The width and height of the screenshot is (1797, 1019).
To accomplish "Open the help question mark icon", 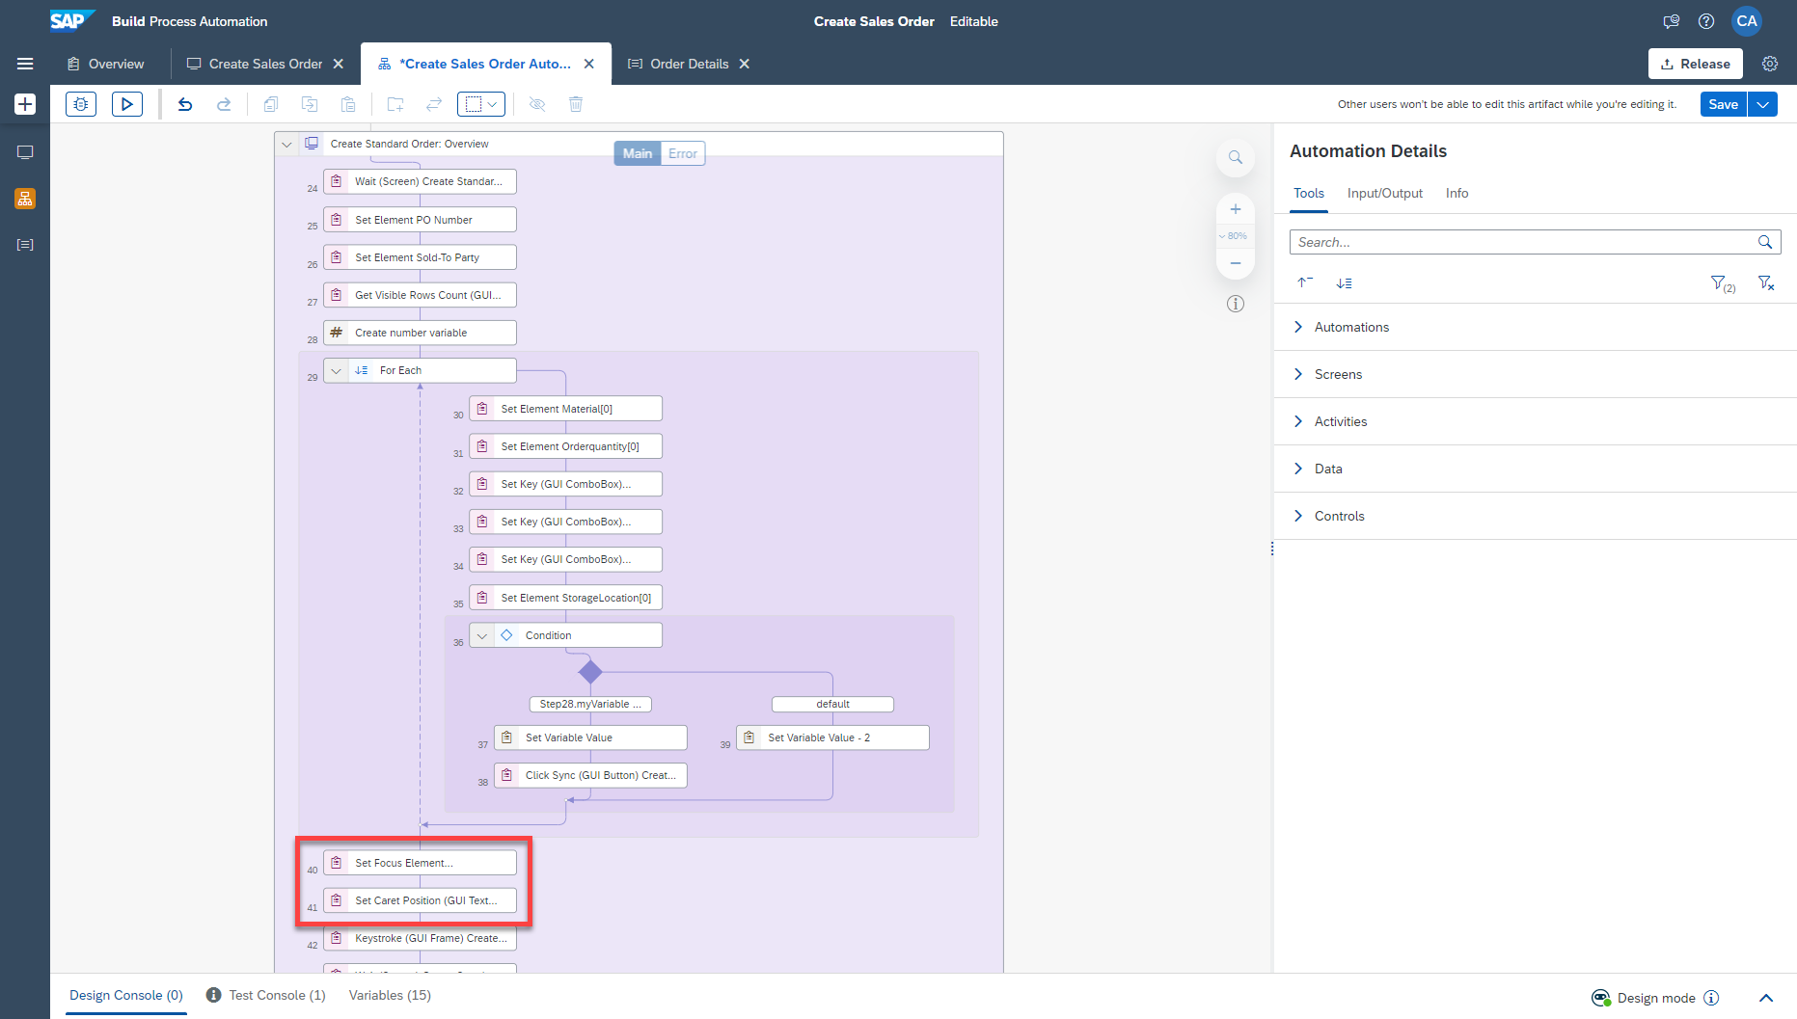I will pyautogui.click(x=1706, y=21).
